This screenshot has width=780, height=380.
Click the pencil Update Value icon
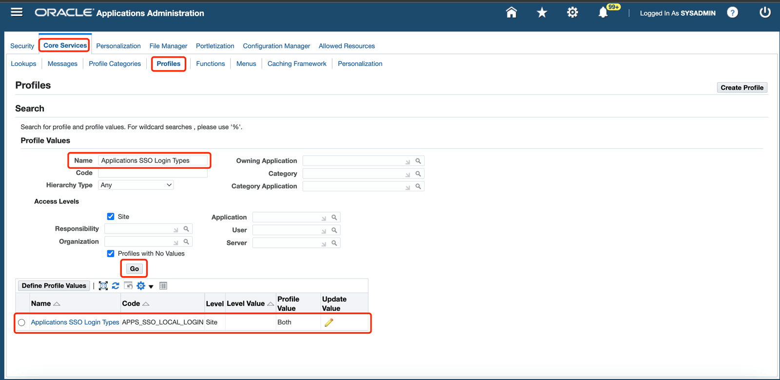coord(329,322)
